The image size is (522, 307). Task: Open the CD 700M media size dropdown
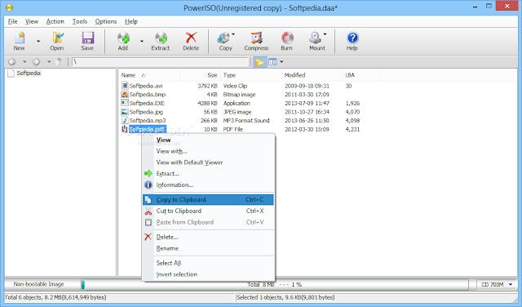point(497,285)
